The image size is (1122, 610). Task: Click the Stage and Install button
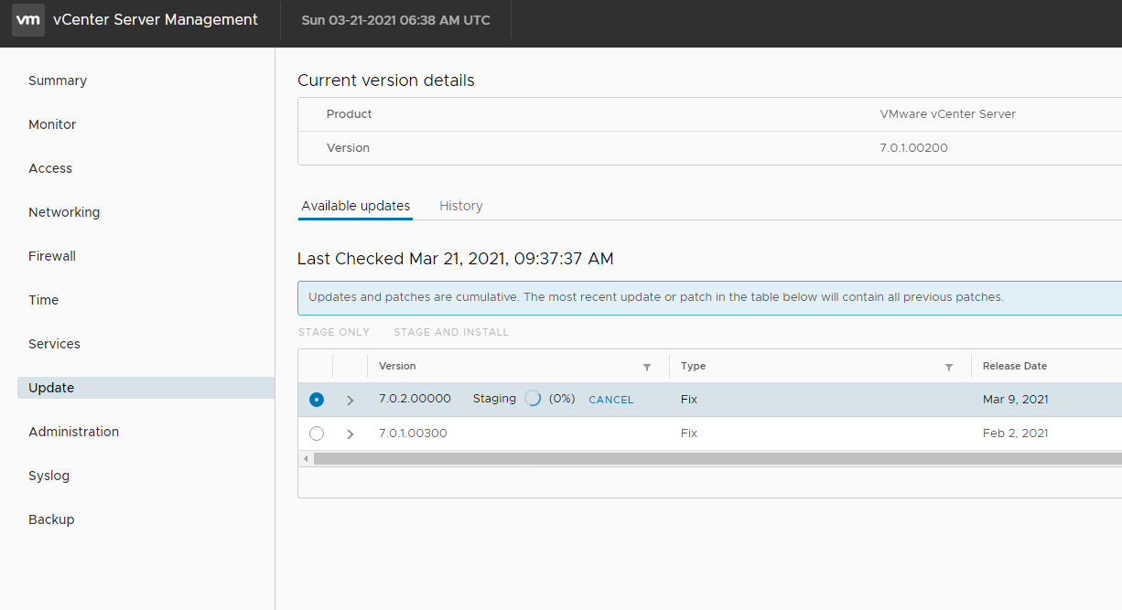[451, 332]
